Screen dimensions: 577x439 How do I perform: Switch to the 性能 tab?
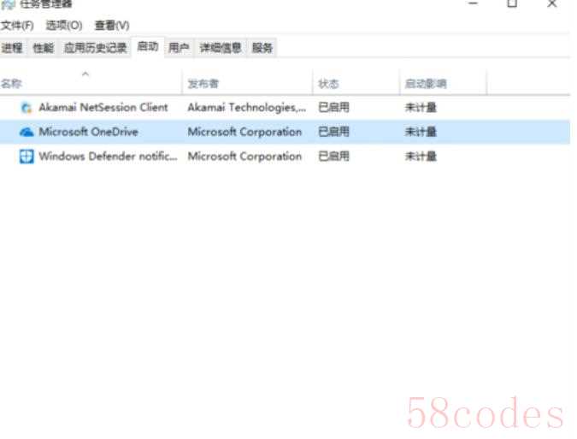[x=44, y=48]
